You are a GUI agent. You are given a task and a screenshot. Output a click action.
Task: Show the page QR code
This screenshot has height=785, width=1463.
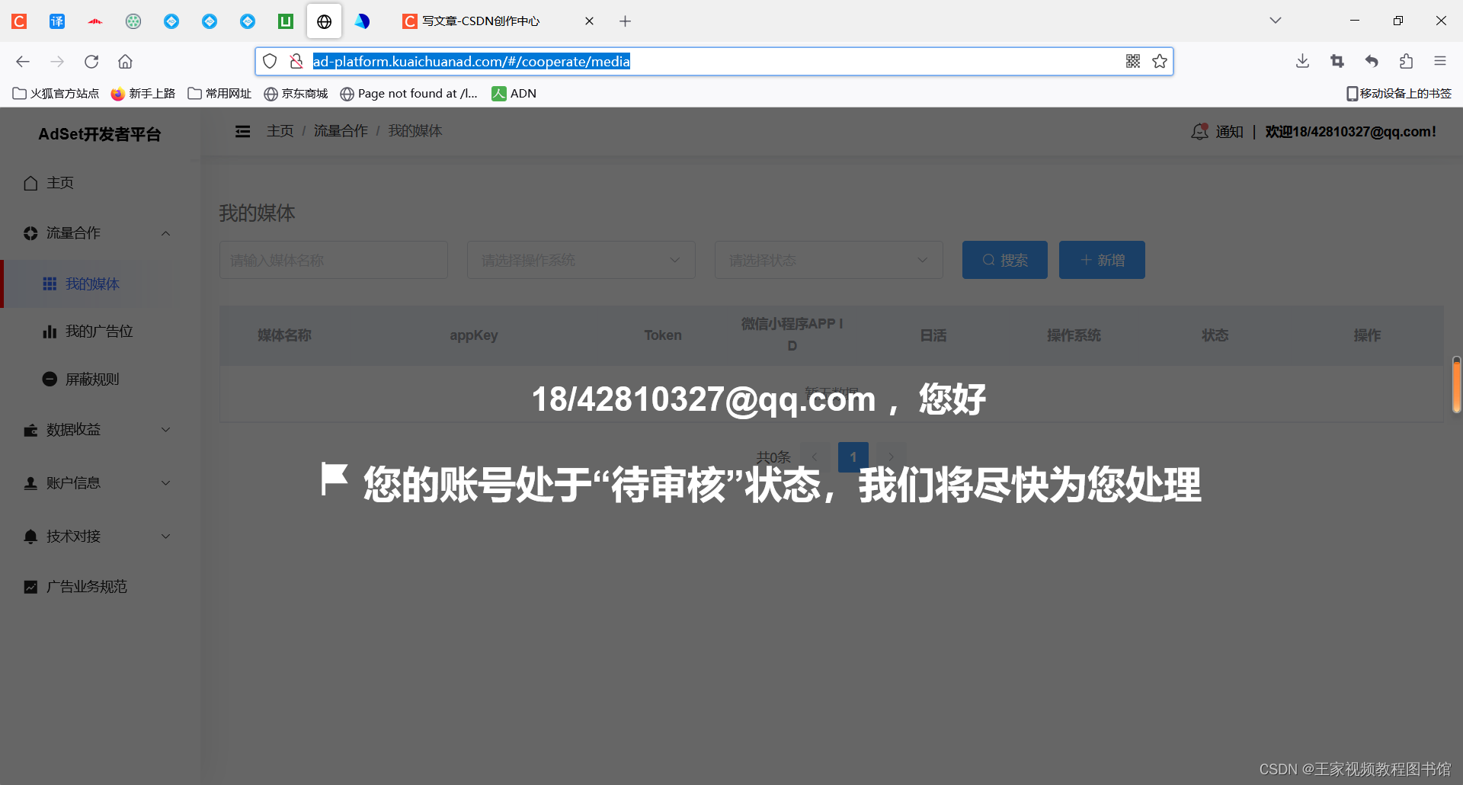pos(1133,61)
